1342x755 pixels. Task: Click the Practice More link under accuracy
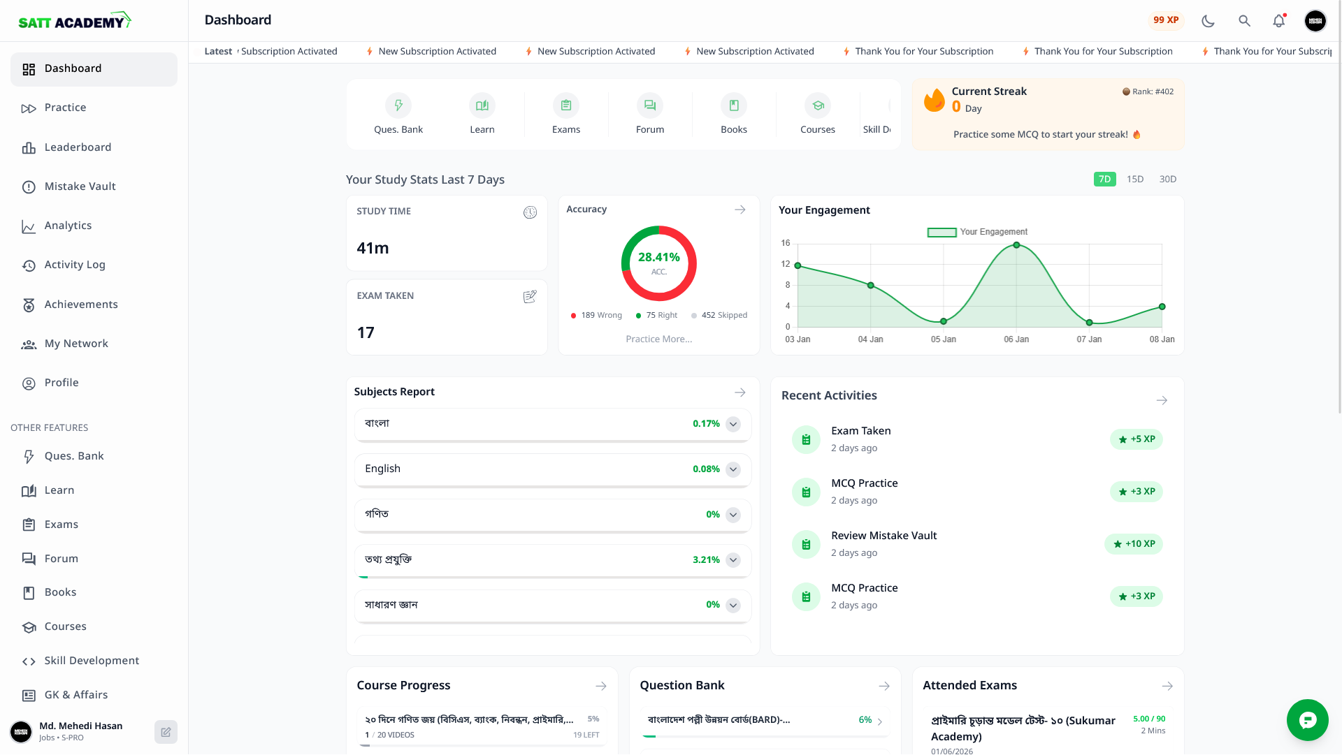[x=658, y=339]
